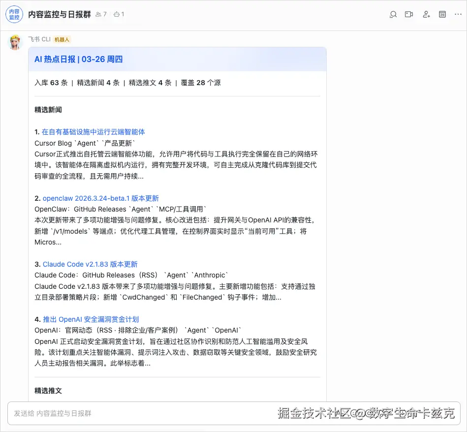Click the 精选推文 section heading

[x=48, y=390]
